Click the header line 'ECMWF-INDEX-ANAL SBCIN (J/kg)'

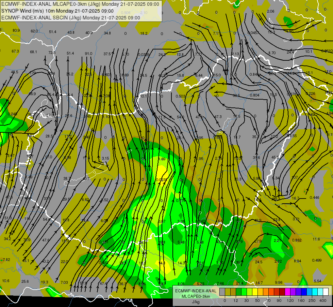[41, 18]
